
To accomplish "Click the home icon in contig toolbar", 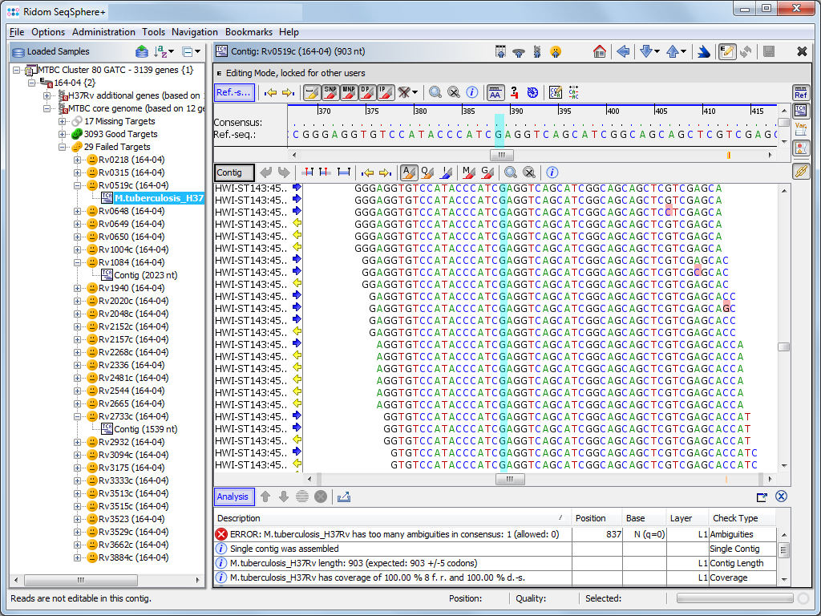I will [x=600, y=51].
